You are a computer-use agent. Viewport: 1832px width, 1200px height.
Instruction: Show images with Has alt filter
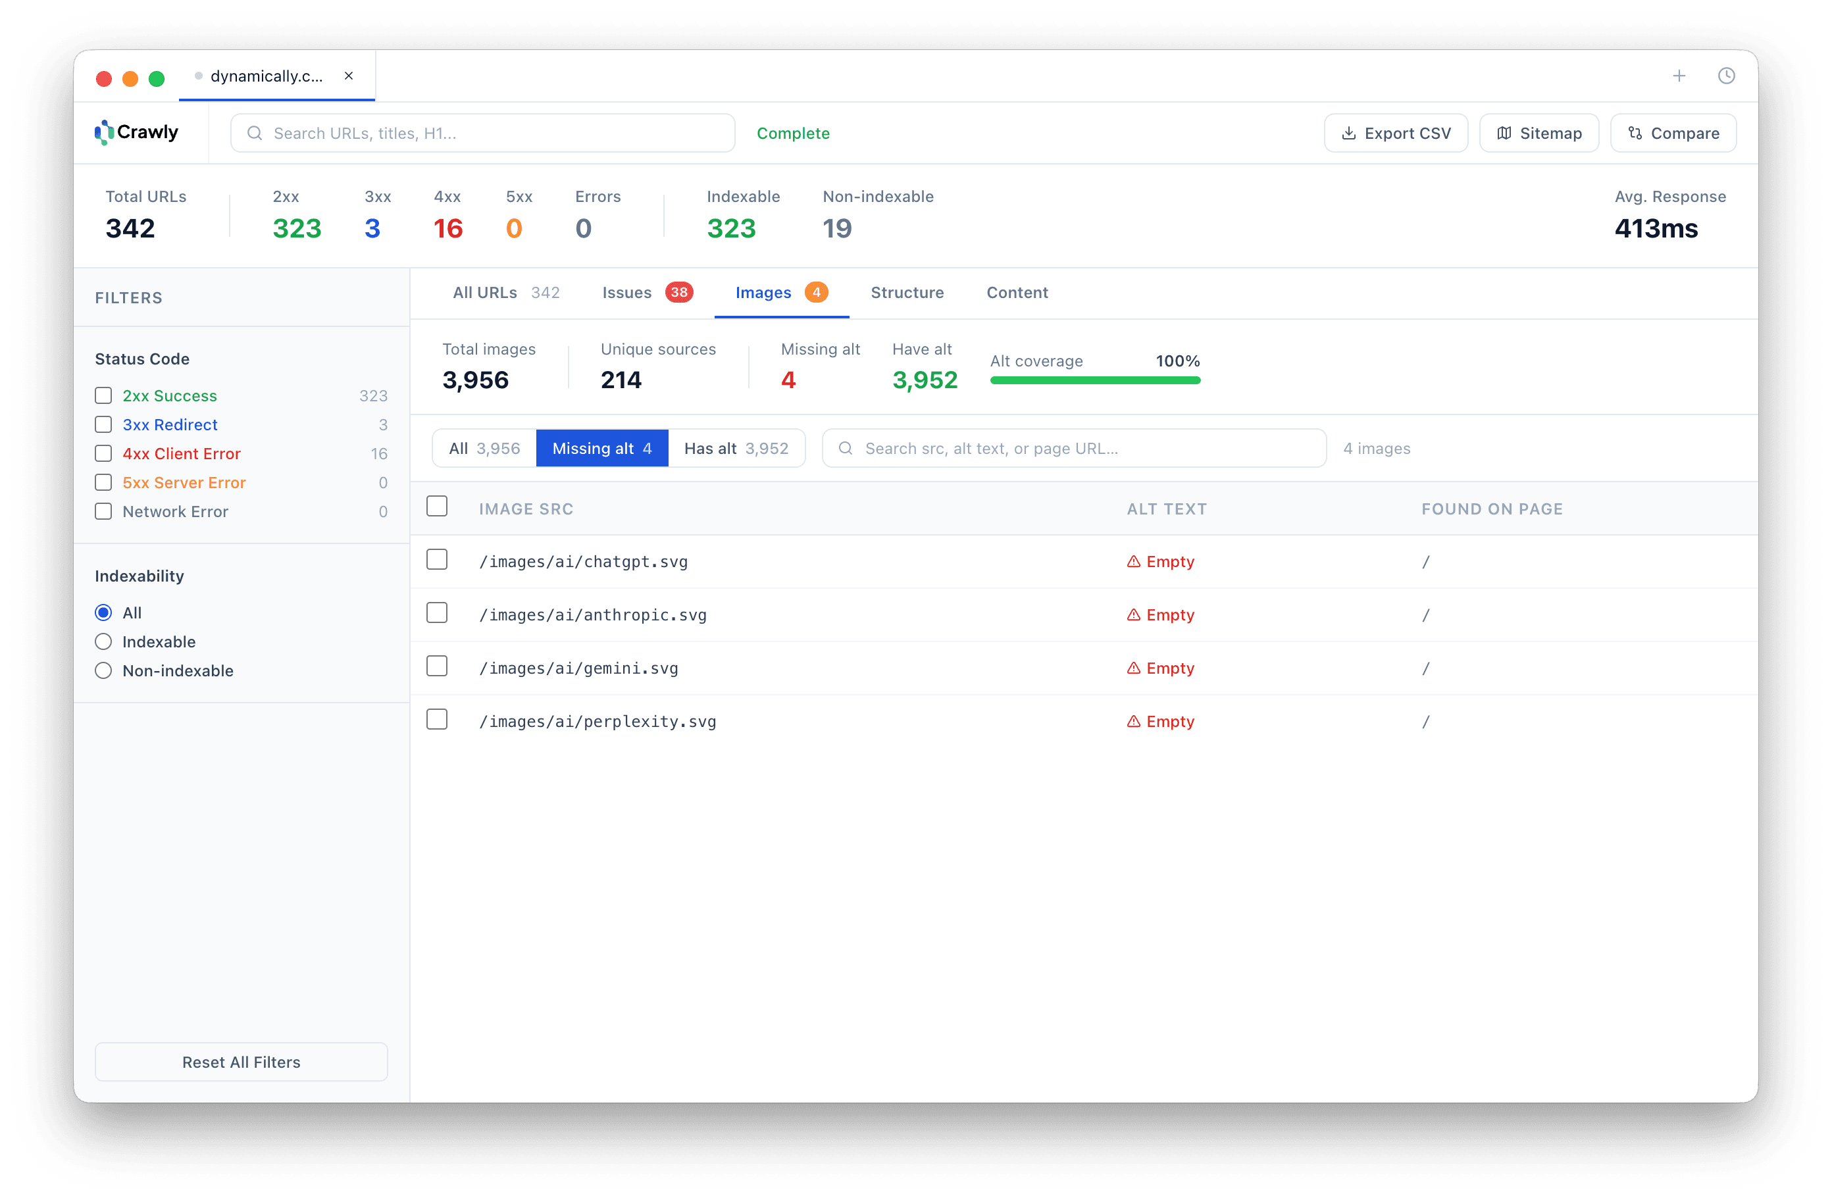click(x=736, y=448)
